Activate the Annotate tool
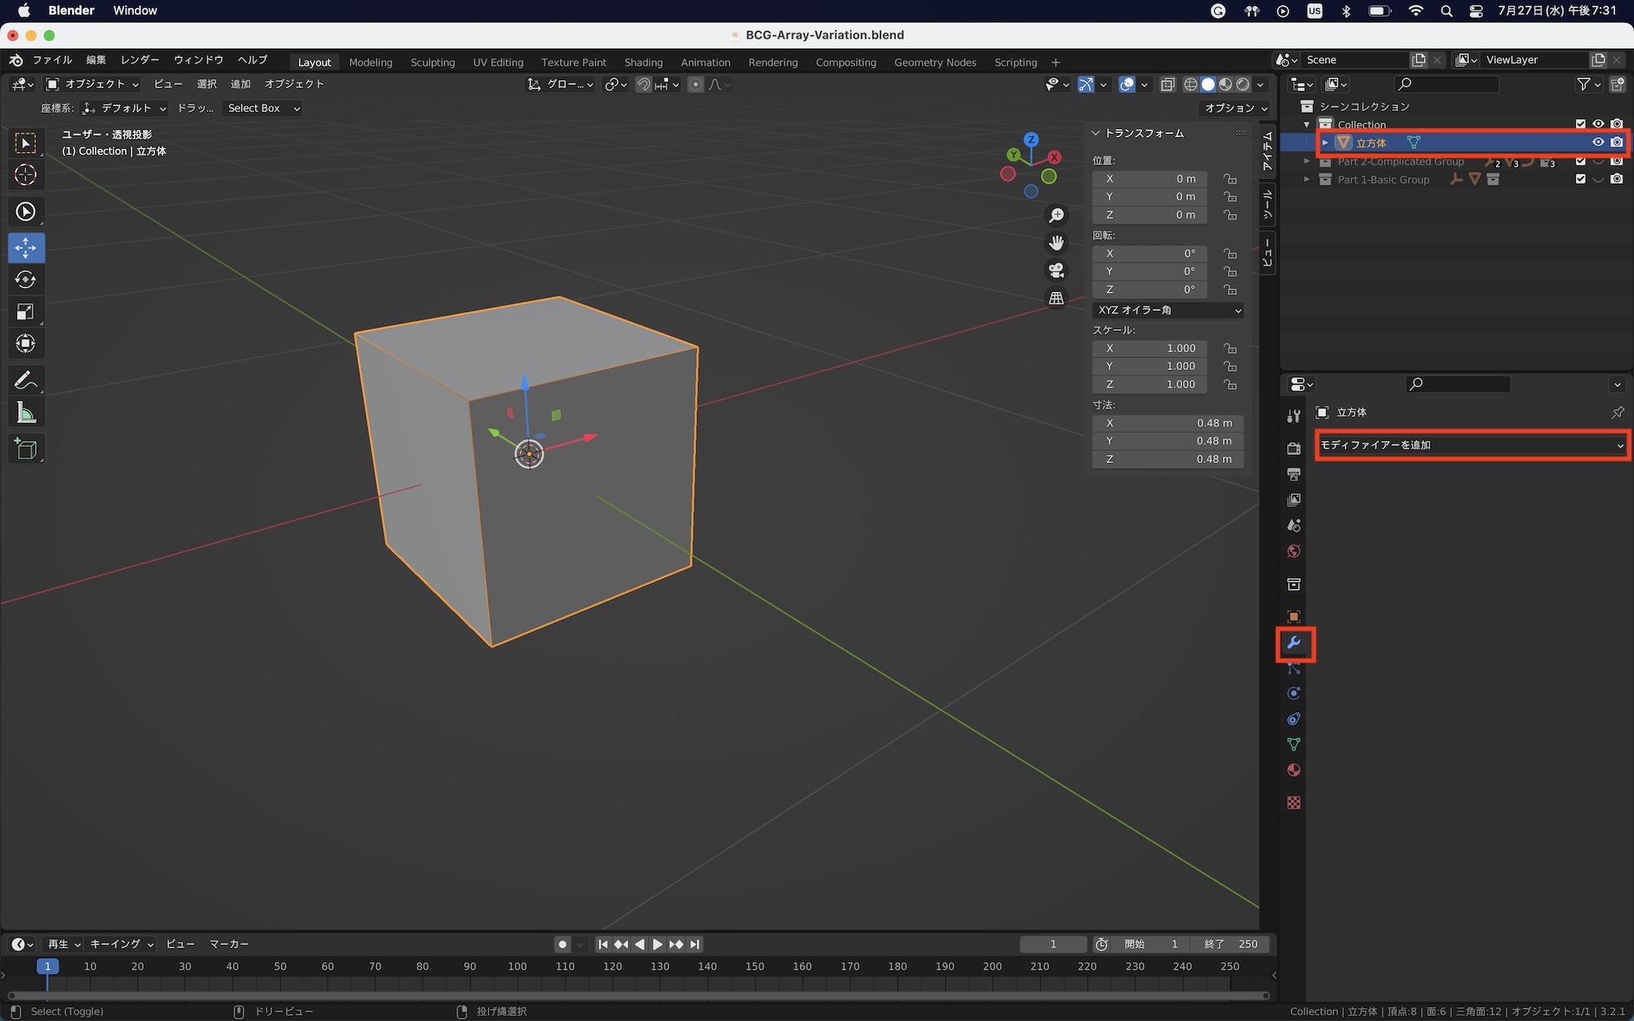1634x1021 pixels. [26, 378]
